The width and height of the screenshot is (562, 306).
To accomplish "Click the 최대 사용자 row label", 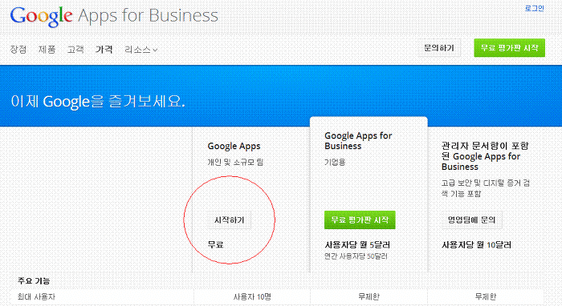I will tap(36, 296).
